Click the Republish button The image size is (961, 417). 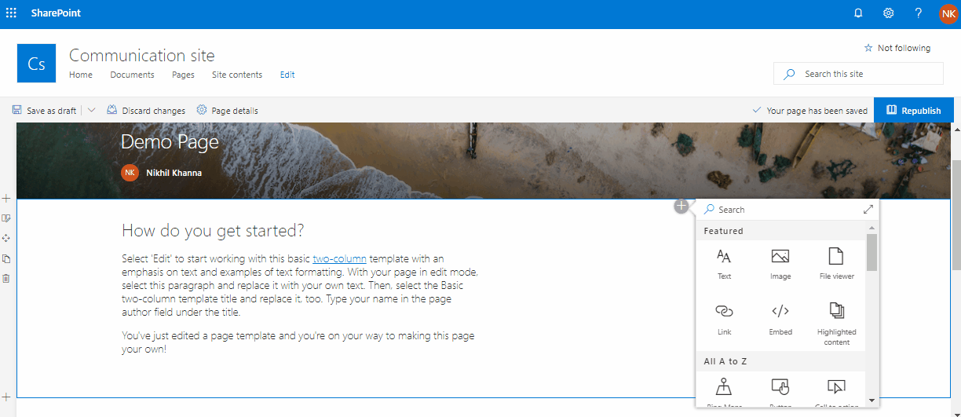point(914,111)
